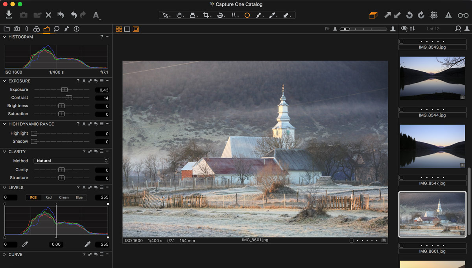Open the Clarity Method dropdown

pyautogui.click(x=71, y=161)
